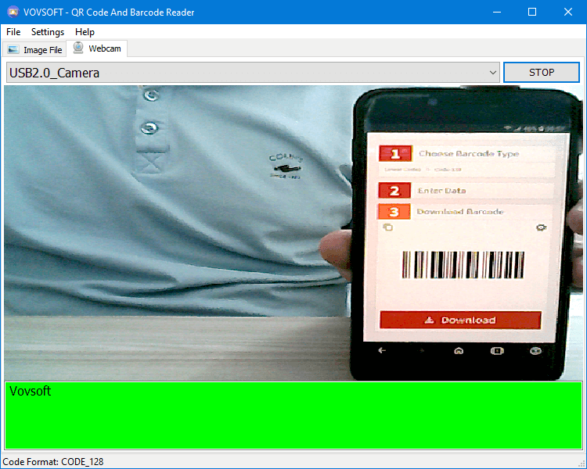Select the Webcam tab

[x=97, y=48]
